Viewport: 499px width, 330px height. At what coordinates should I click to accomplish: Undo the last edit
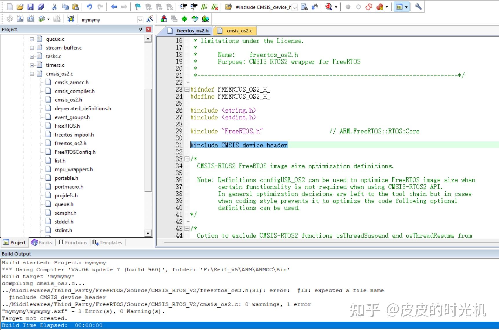[89, 7]
